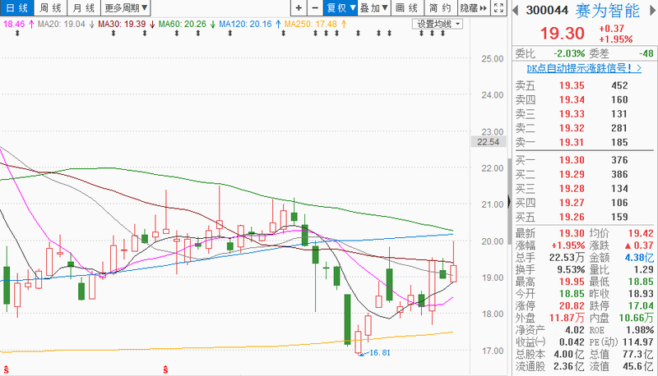Click the small checkbox right of 设置均线
The height and width of the screenshot is (376, 658).
click(458, 25)
